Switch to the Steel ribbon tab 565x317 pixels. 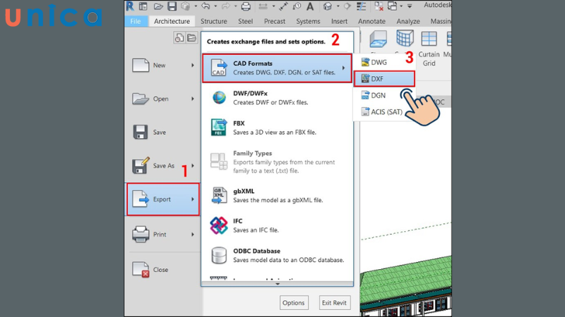click(245, 21)
